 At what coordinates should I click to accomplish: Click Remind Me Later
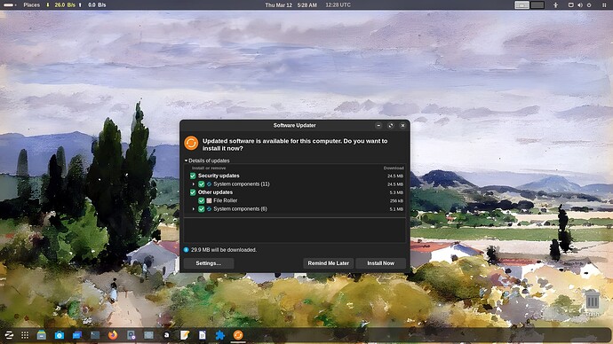[328, 263]
